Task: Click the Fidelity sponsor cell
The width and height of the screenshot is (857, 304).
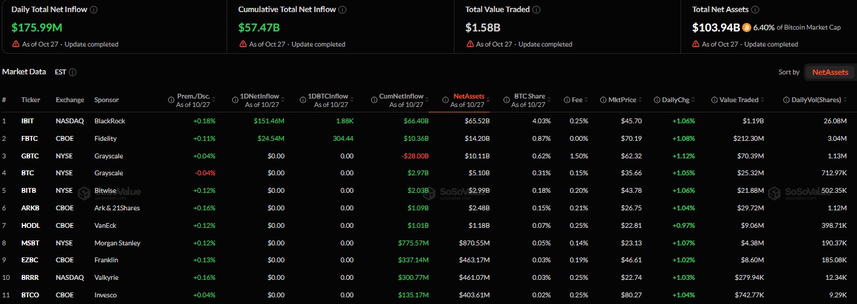Action: 106,138
